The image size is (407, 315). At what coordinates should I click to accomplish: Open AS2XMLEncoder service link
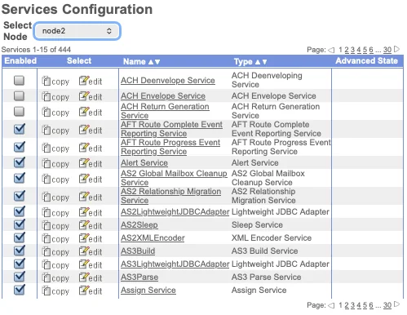pyautogui.click(x=153, y=238)
